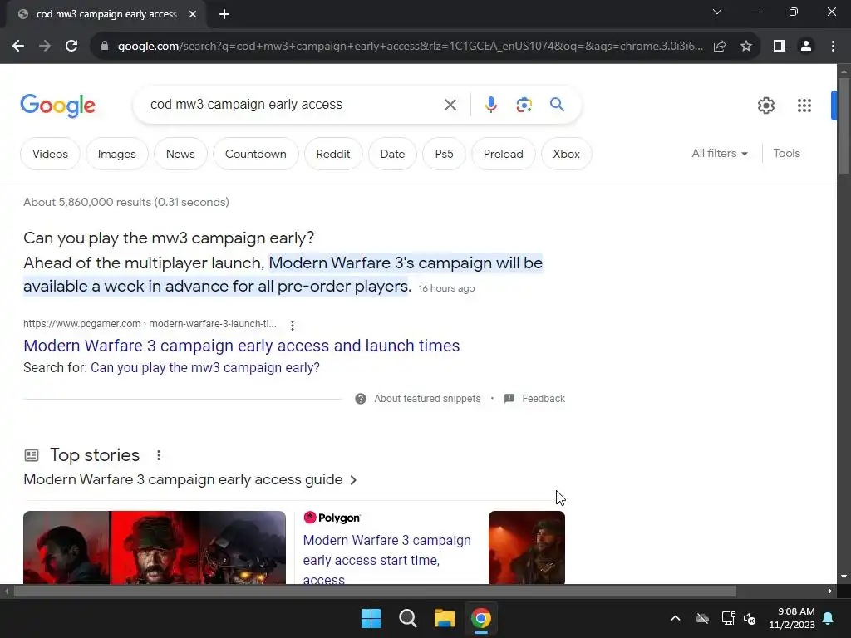Open the Tools button
Screen dimensions: 851x638
coord(786,154)
